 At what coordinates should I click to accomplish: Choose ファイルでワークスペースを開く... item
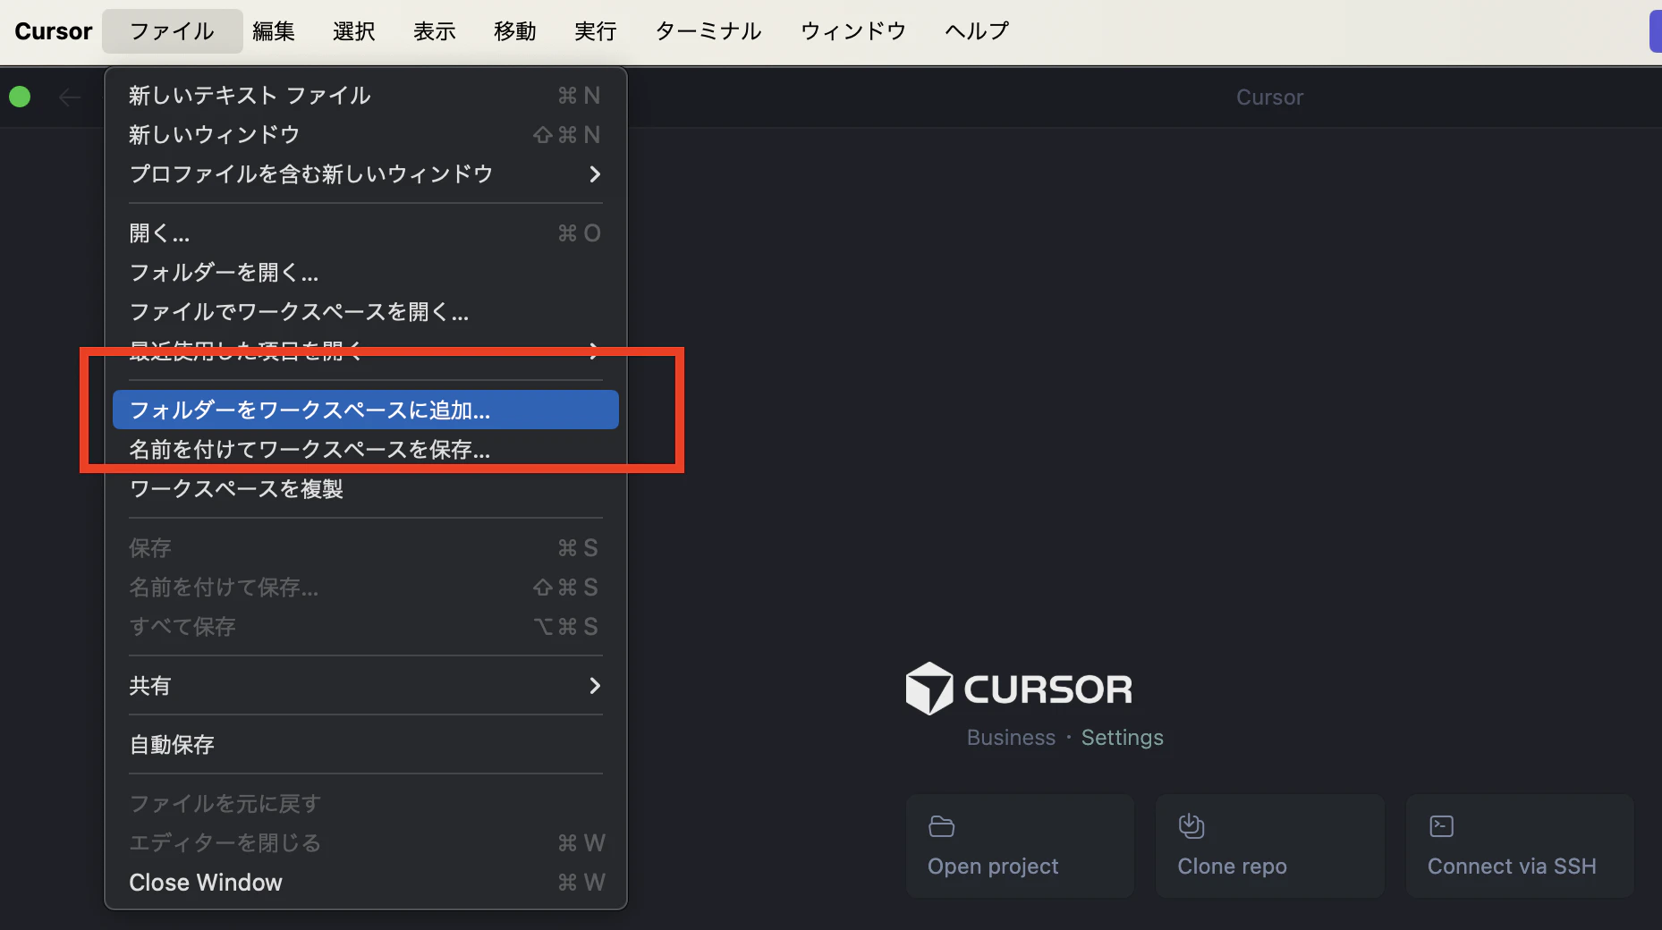point(366,312)
